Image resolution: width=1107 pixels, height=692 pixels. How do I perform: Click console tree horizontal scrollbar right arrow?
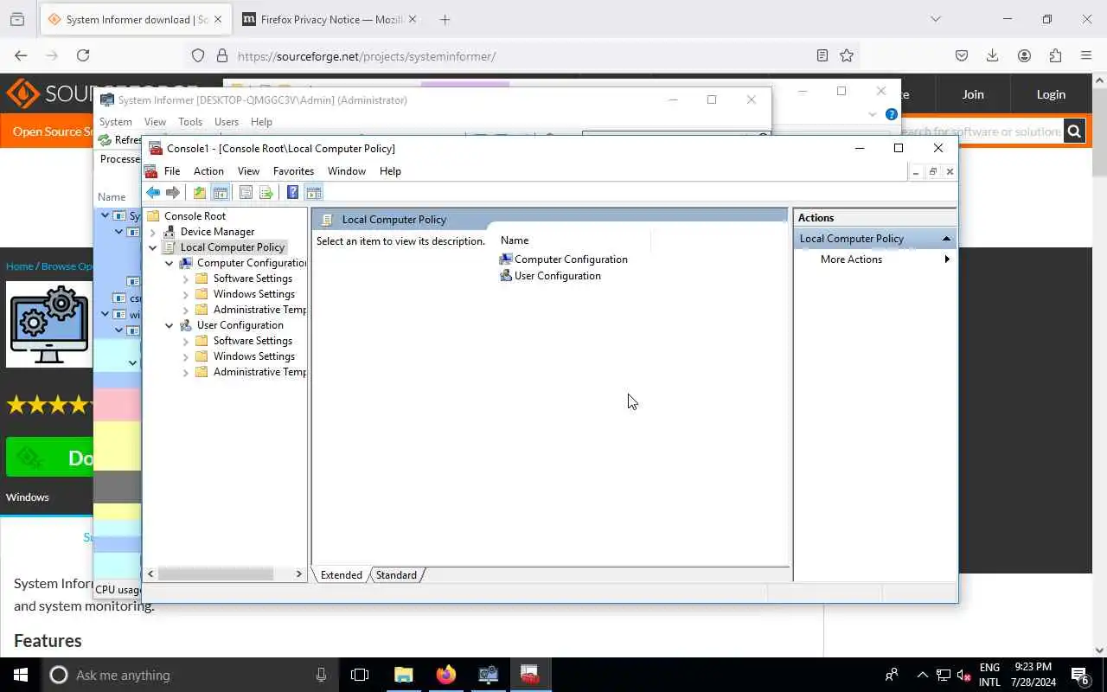pos(299,573)
